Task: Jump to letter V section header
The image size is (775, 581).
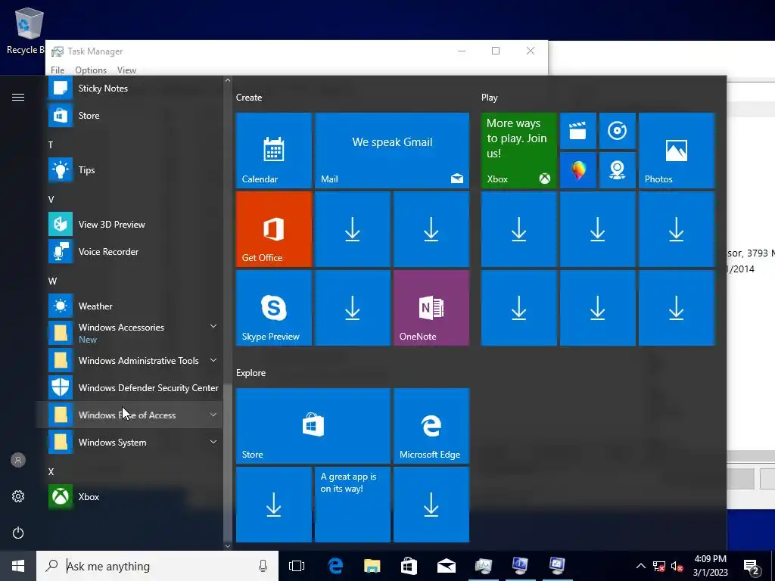Action: 51,200
